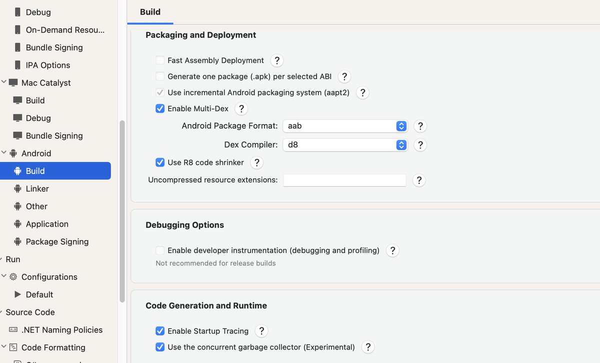
Task: Collapse the Mac Catalyst tree group
Action: point(4,82)
